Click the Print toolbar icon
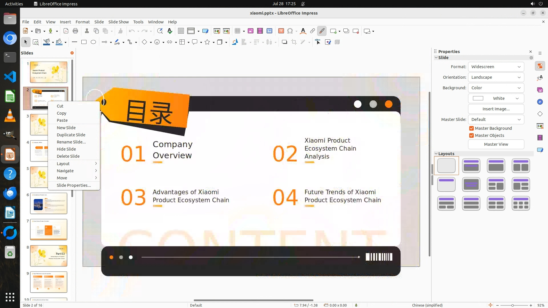This screenshot has height=308, width=548. coord(75,31)
